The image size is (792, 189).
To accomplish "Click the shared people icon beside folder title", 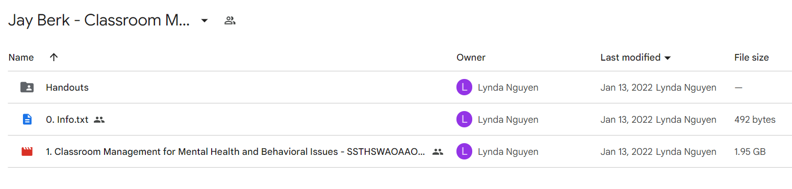I will point(230,21).
